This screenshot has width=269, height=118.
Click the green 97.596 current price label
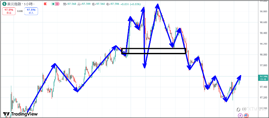[263, 77]
